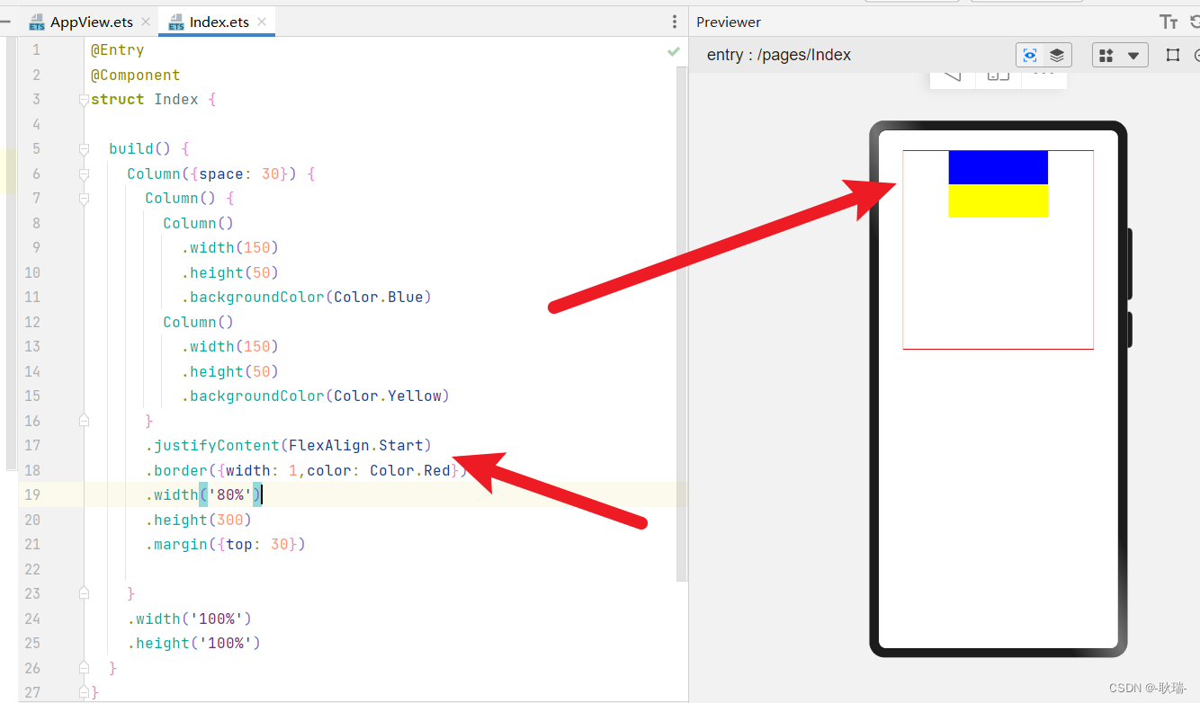The height and width of the screenshot is (703, 1200).
Task: Click the '.border({width: 1,color: Color.Red})' line
Action: [307, 471]
